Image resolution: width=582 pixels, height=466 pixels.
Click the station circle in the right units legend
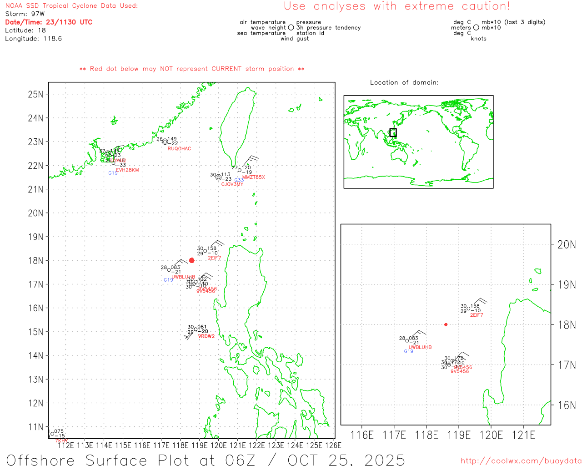(476, 28)
